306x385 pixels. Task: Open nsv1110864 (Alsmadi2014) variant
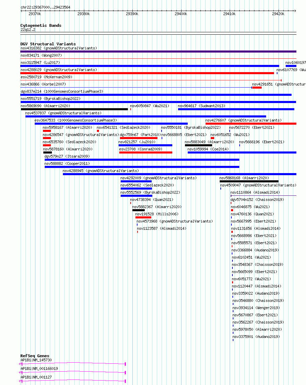[x=255, y=192]
